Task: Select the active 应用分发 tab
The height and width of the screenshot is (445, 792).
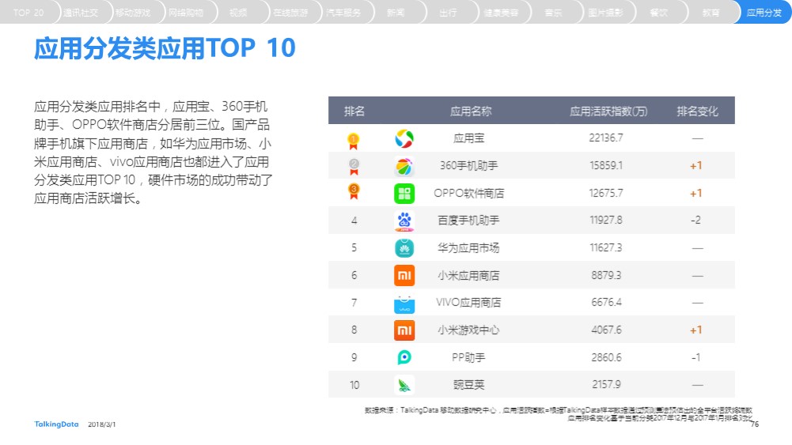Action: click(764, 12)
